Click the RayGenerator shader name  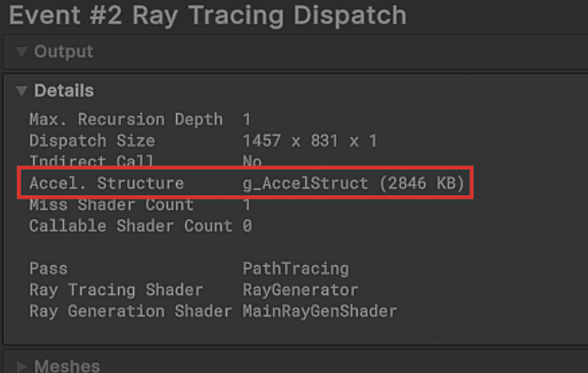click(301, 289)
